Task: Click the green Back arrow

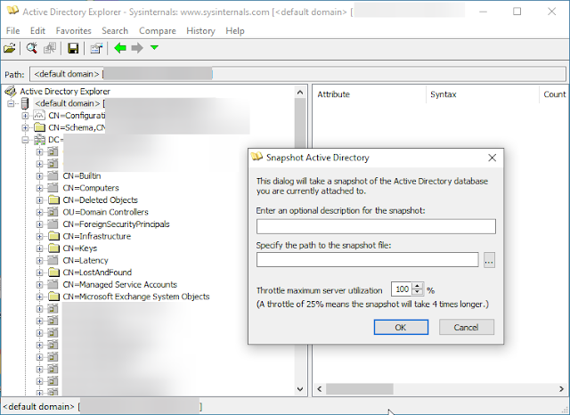Action: pyautogui.click(x=120, y=48)
